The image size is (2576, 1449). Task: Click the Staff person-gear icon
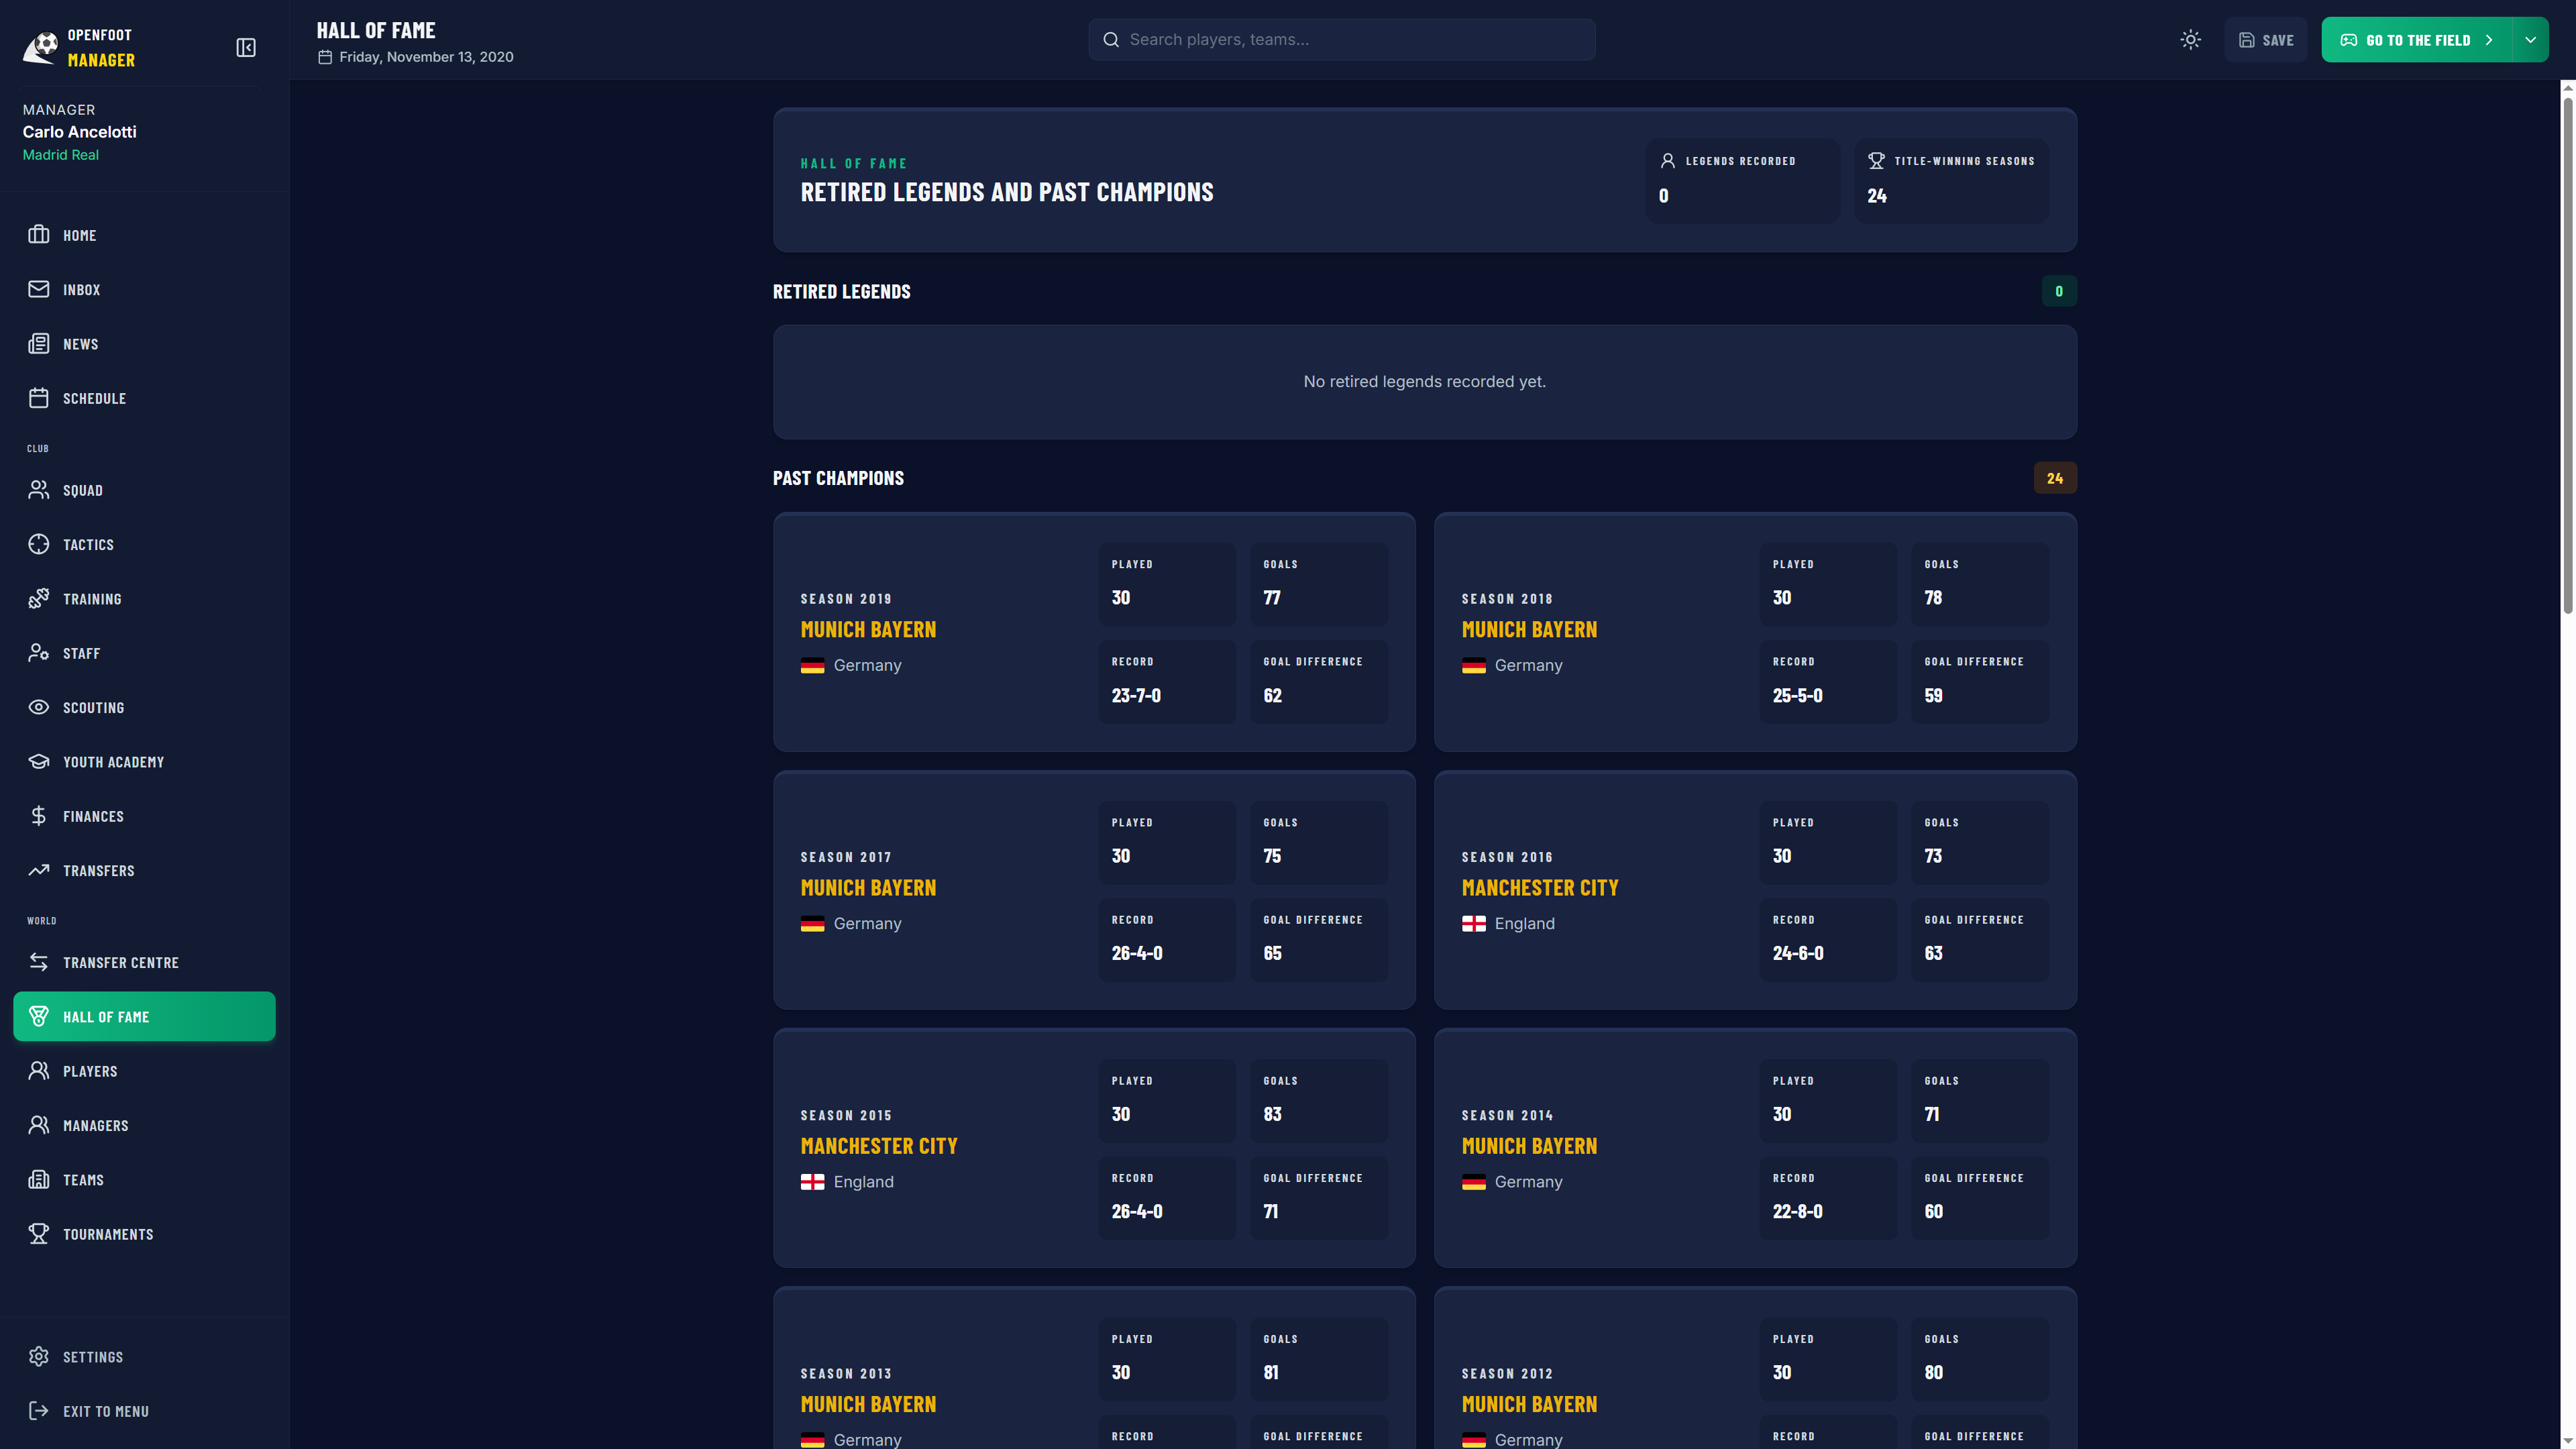point(39,653)
